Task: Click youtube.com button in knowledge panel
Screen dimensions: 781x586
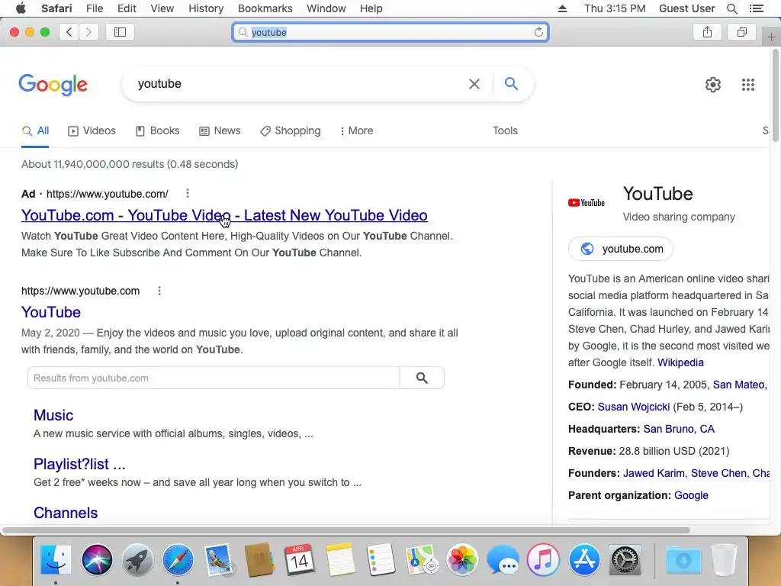Action: tap(621, 249)
